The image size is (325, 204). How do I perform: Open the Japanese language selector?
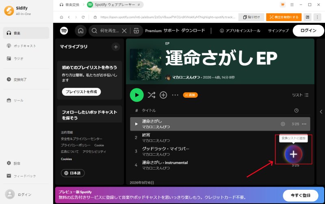coord(73,173)
